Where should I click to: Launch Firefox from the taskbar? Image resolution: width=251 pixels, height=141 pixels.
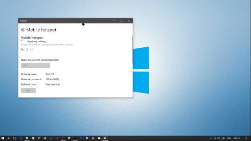(39, 138)
